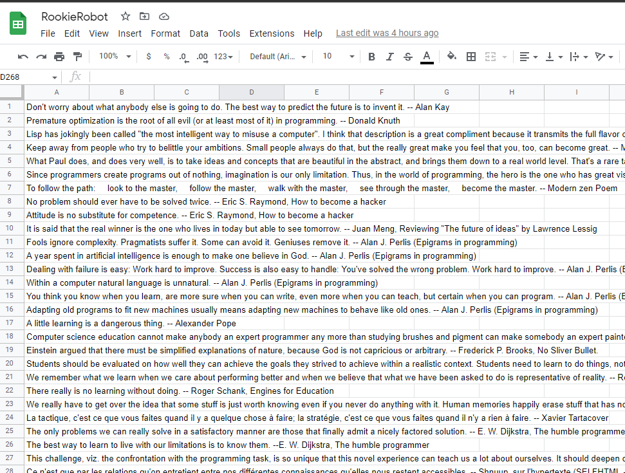
Task: Click the RookieRobot document title
Action: click(x=75, y=17)
